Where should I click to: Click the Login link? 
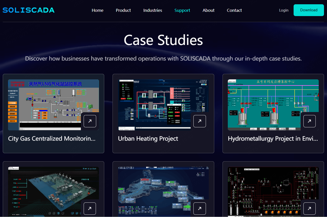click(284, 10)
